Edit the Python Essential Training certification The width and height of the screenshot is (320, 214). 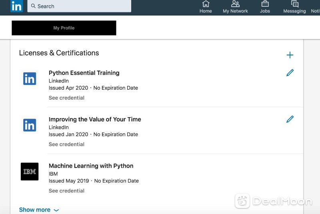point(290,73)
